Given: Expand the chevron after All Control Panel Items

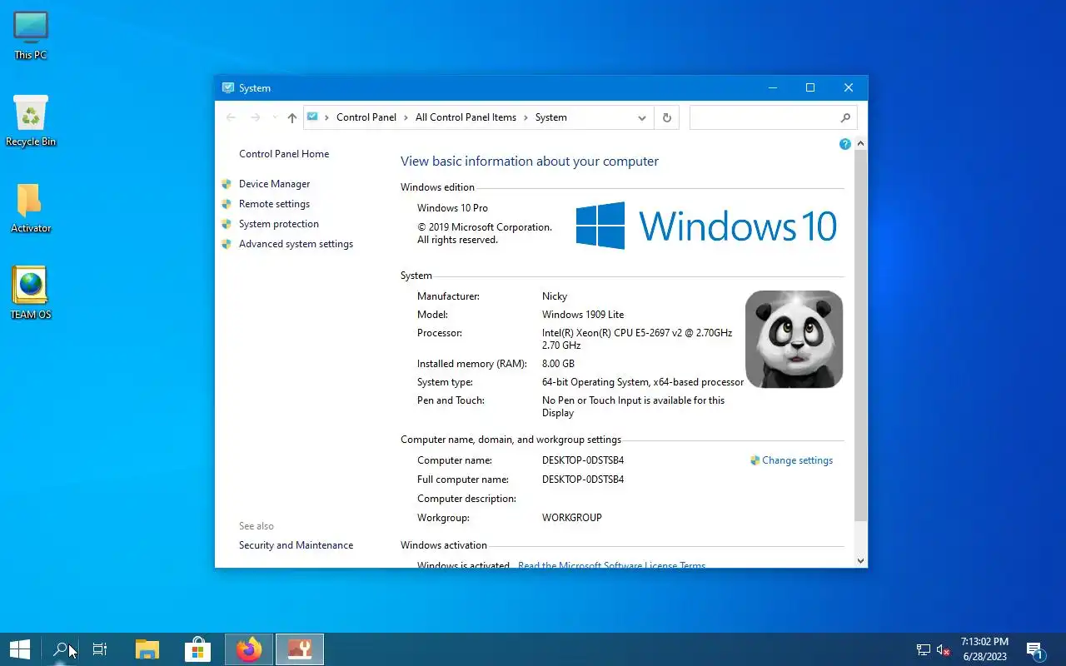Looking at the screenshot, I should (526, 117).
